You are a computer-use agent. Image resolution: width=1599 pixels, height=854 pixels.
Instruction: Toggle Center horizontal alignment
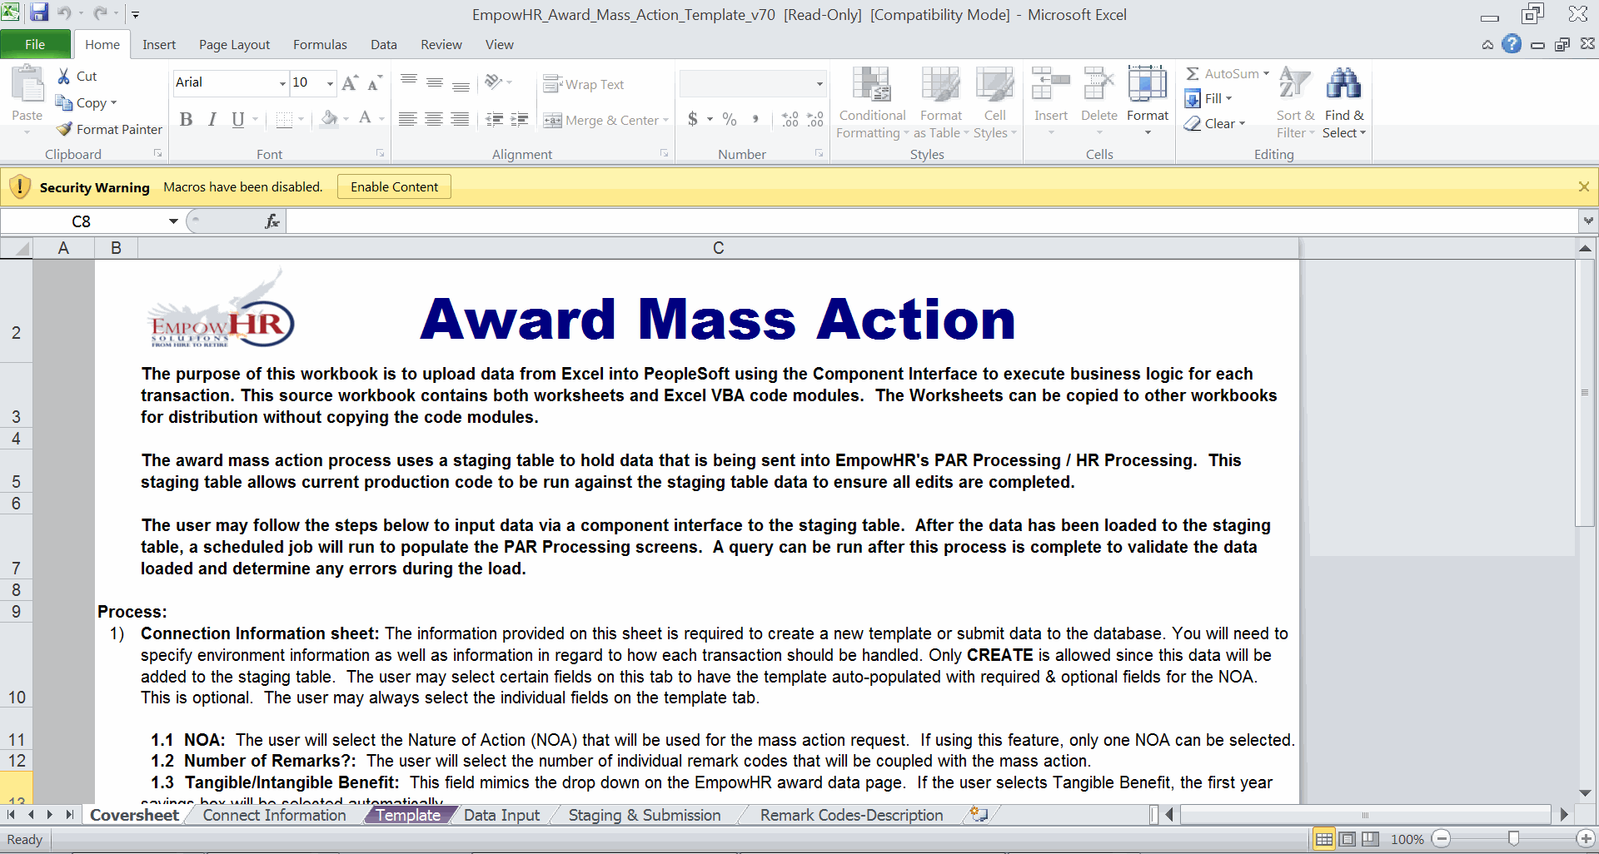point(434,119)
